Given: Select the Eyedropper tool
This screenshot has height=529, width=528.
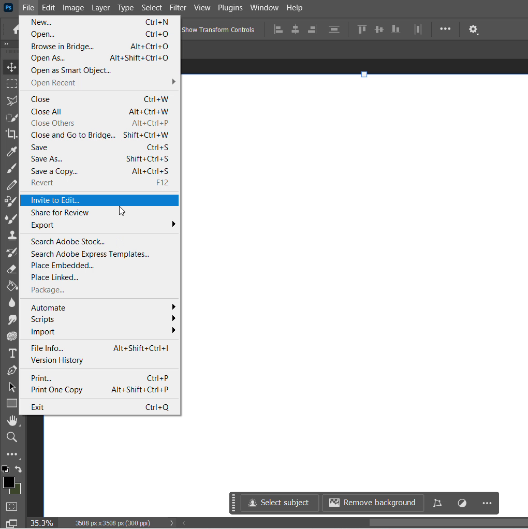Looking at the screenshot, I should point(11,151).
